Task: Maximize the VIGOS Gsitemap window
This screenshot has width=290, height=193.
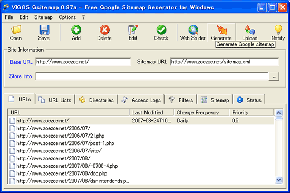Action: coord(273,7)
